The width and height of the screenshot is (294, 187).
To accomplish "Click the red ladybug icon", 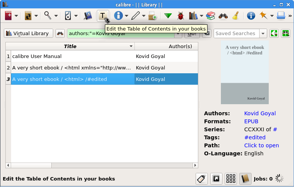I will pos(181,16).
